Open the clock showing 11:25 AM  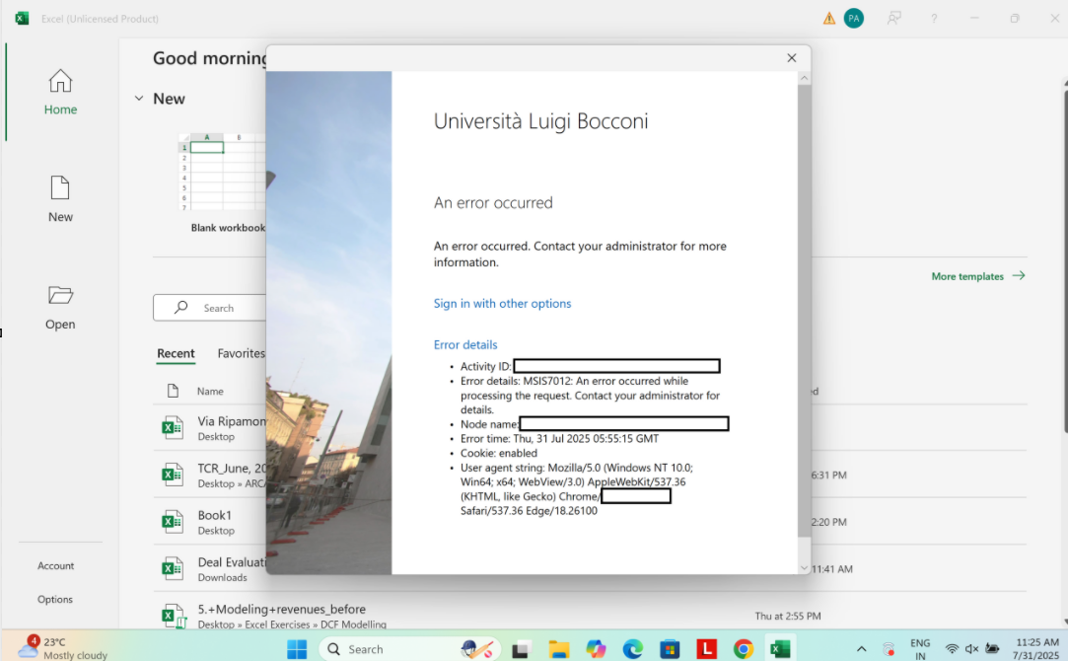click(1036, 649)
